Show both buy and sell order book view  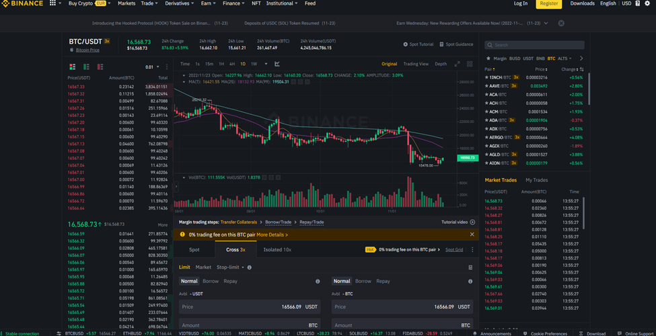click(x=73, y=67)
